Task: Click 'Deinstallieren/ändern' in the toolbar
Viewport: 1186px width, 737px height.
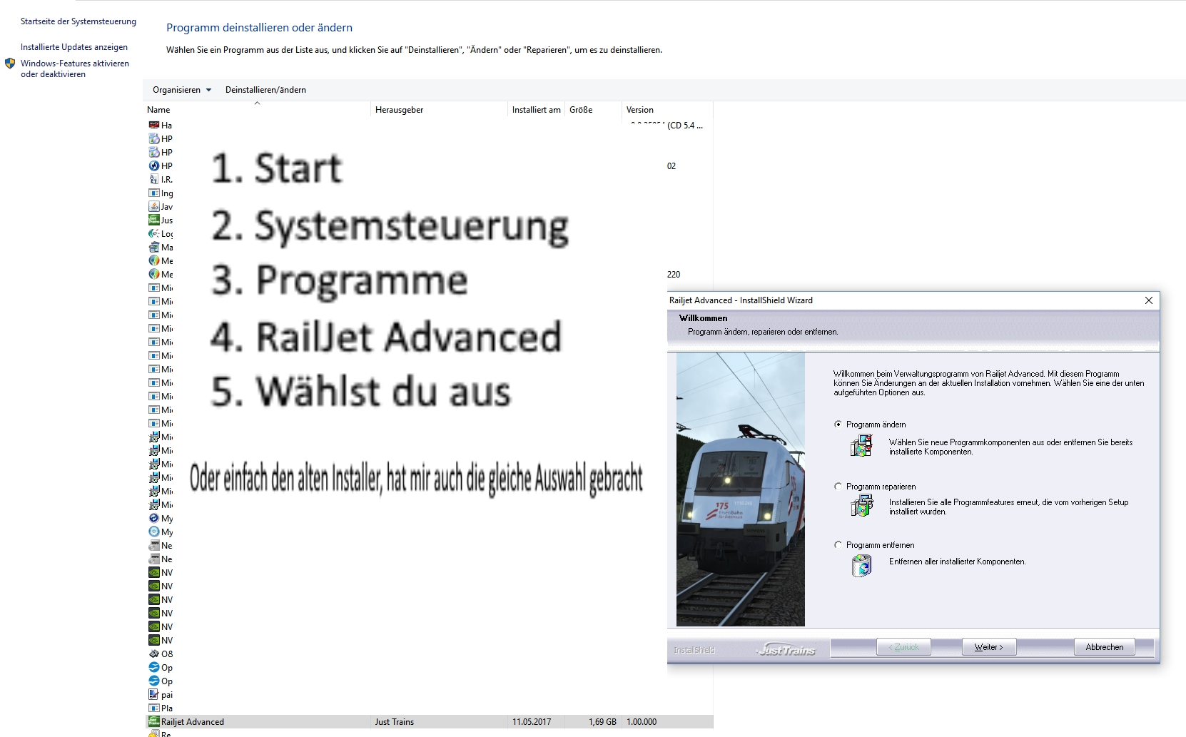Action: [265, 90]
